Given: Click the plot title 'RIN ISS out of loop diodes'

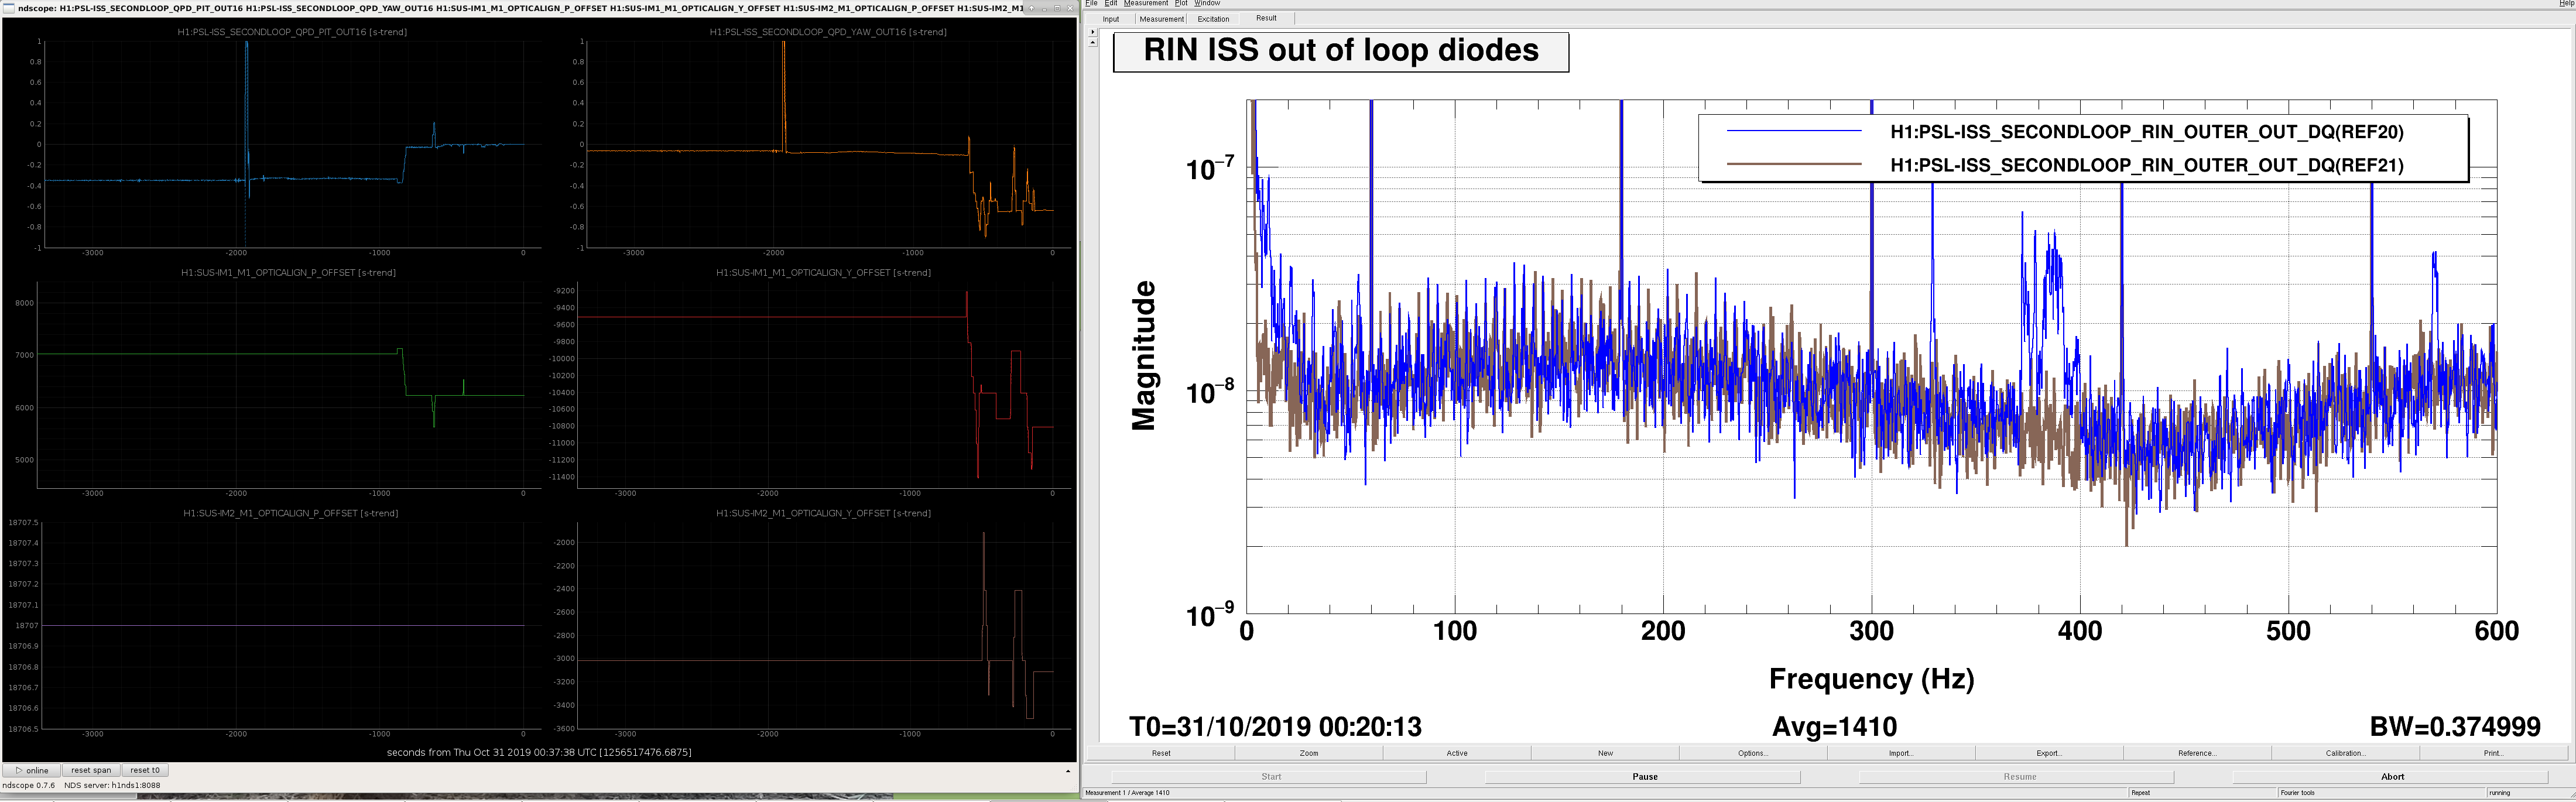Looking at the screenshot, I should (x=1341, y=51).
